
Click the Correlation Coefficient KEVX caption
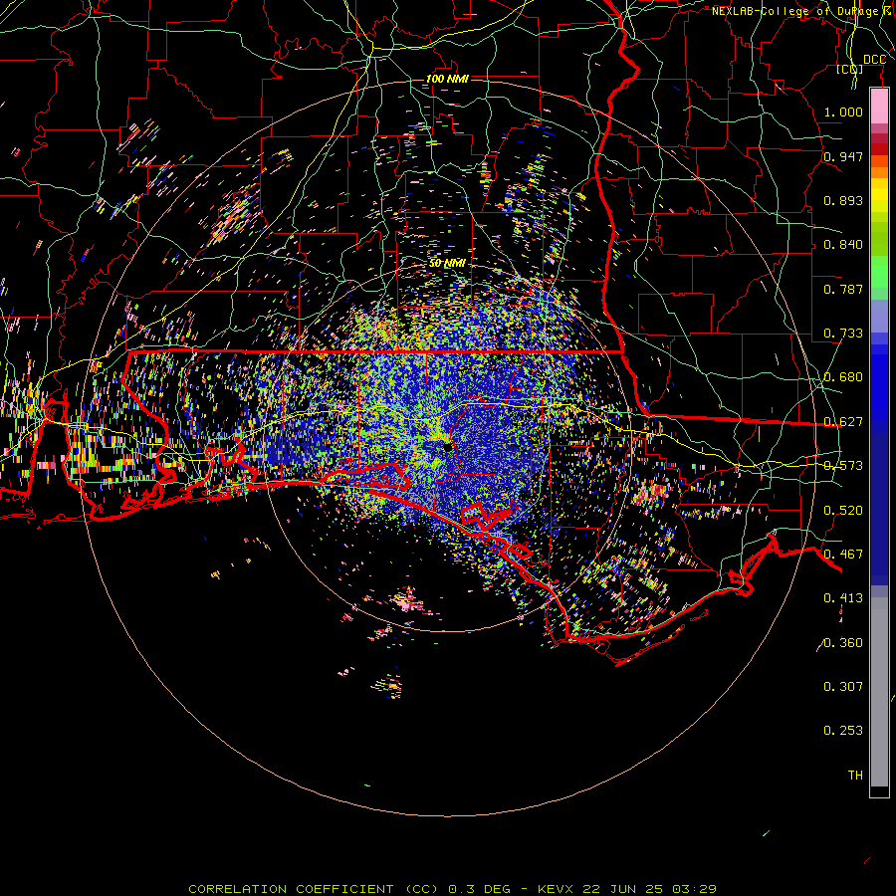(x=452, y=889)
